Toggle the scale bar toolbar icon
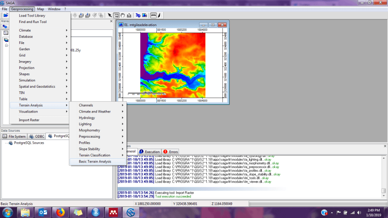 tap(154, 15)
